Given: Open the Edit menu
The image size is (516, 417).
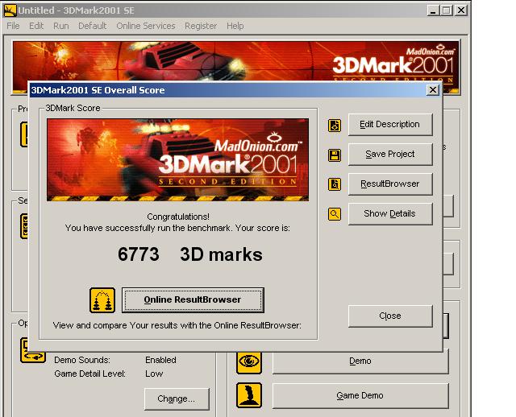Looking at the screenshot, I should (x=36, y=26).
